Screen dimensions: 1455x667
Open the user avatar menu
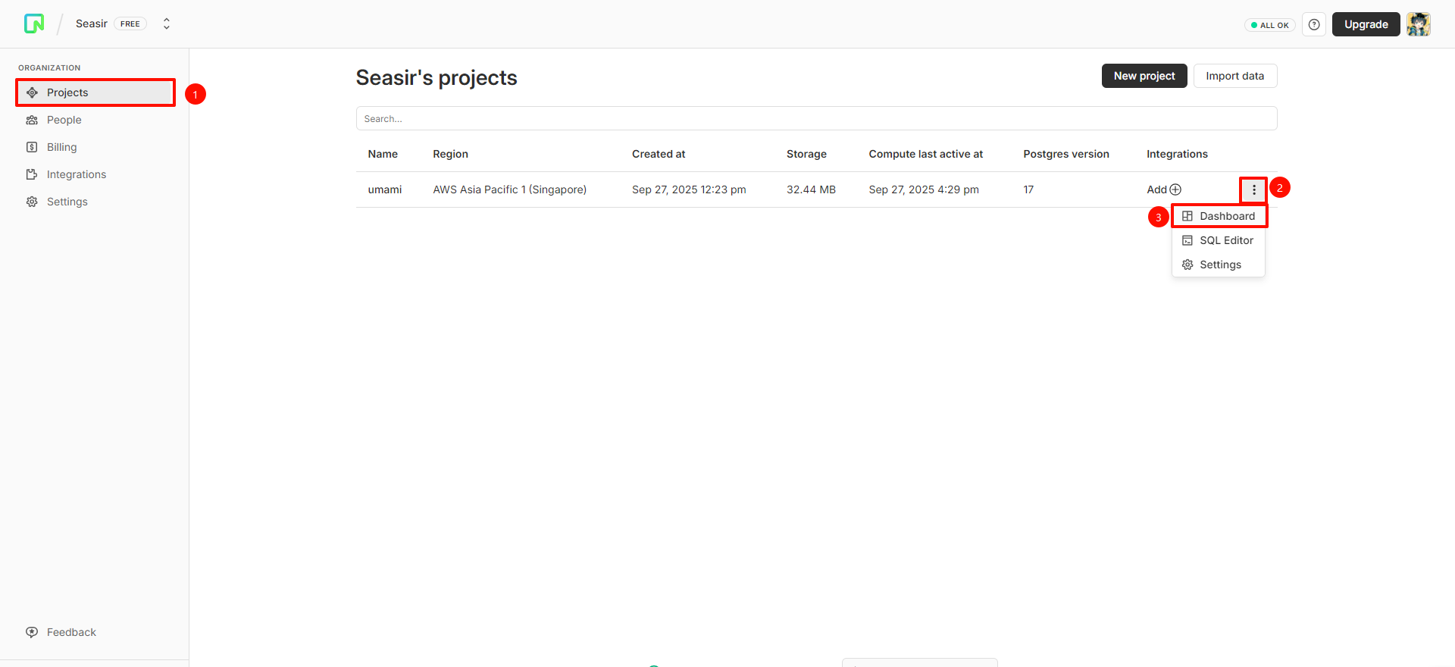1418,24
